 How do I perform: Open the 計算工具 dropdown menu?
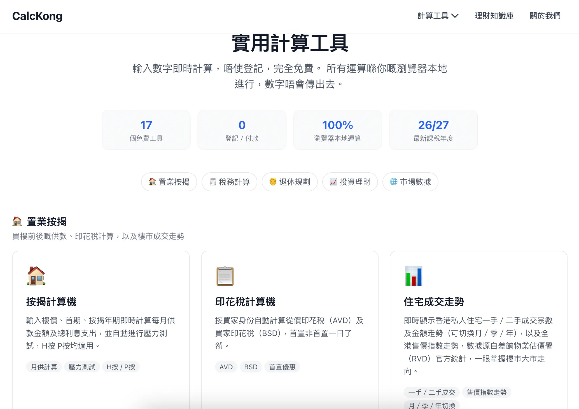coord(438,16)
